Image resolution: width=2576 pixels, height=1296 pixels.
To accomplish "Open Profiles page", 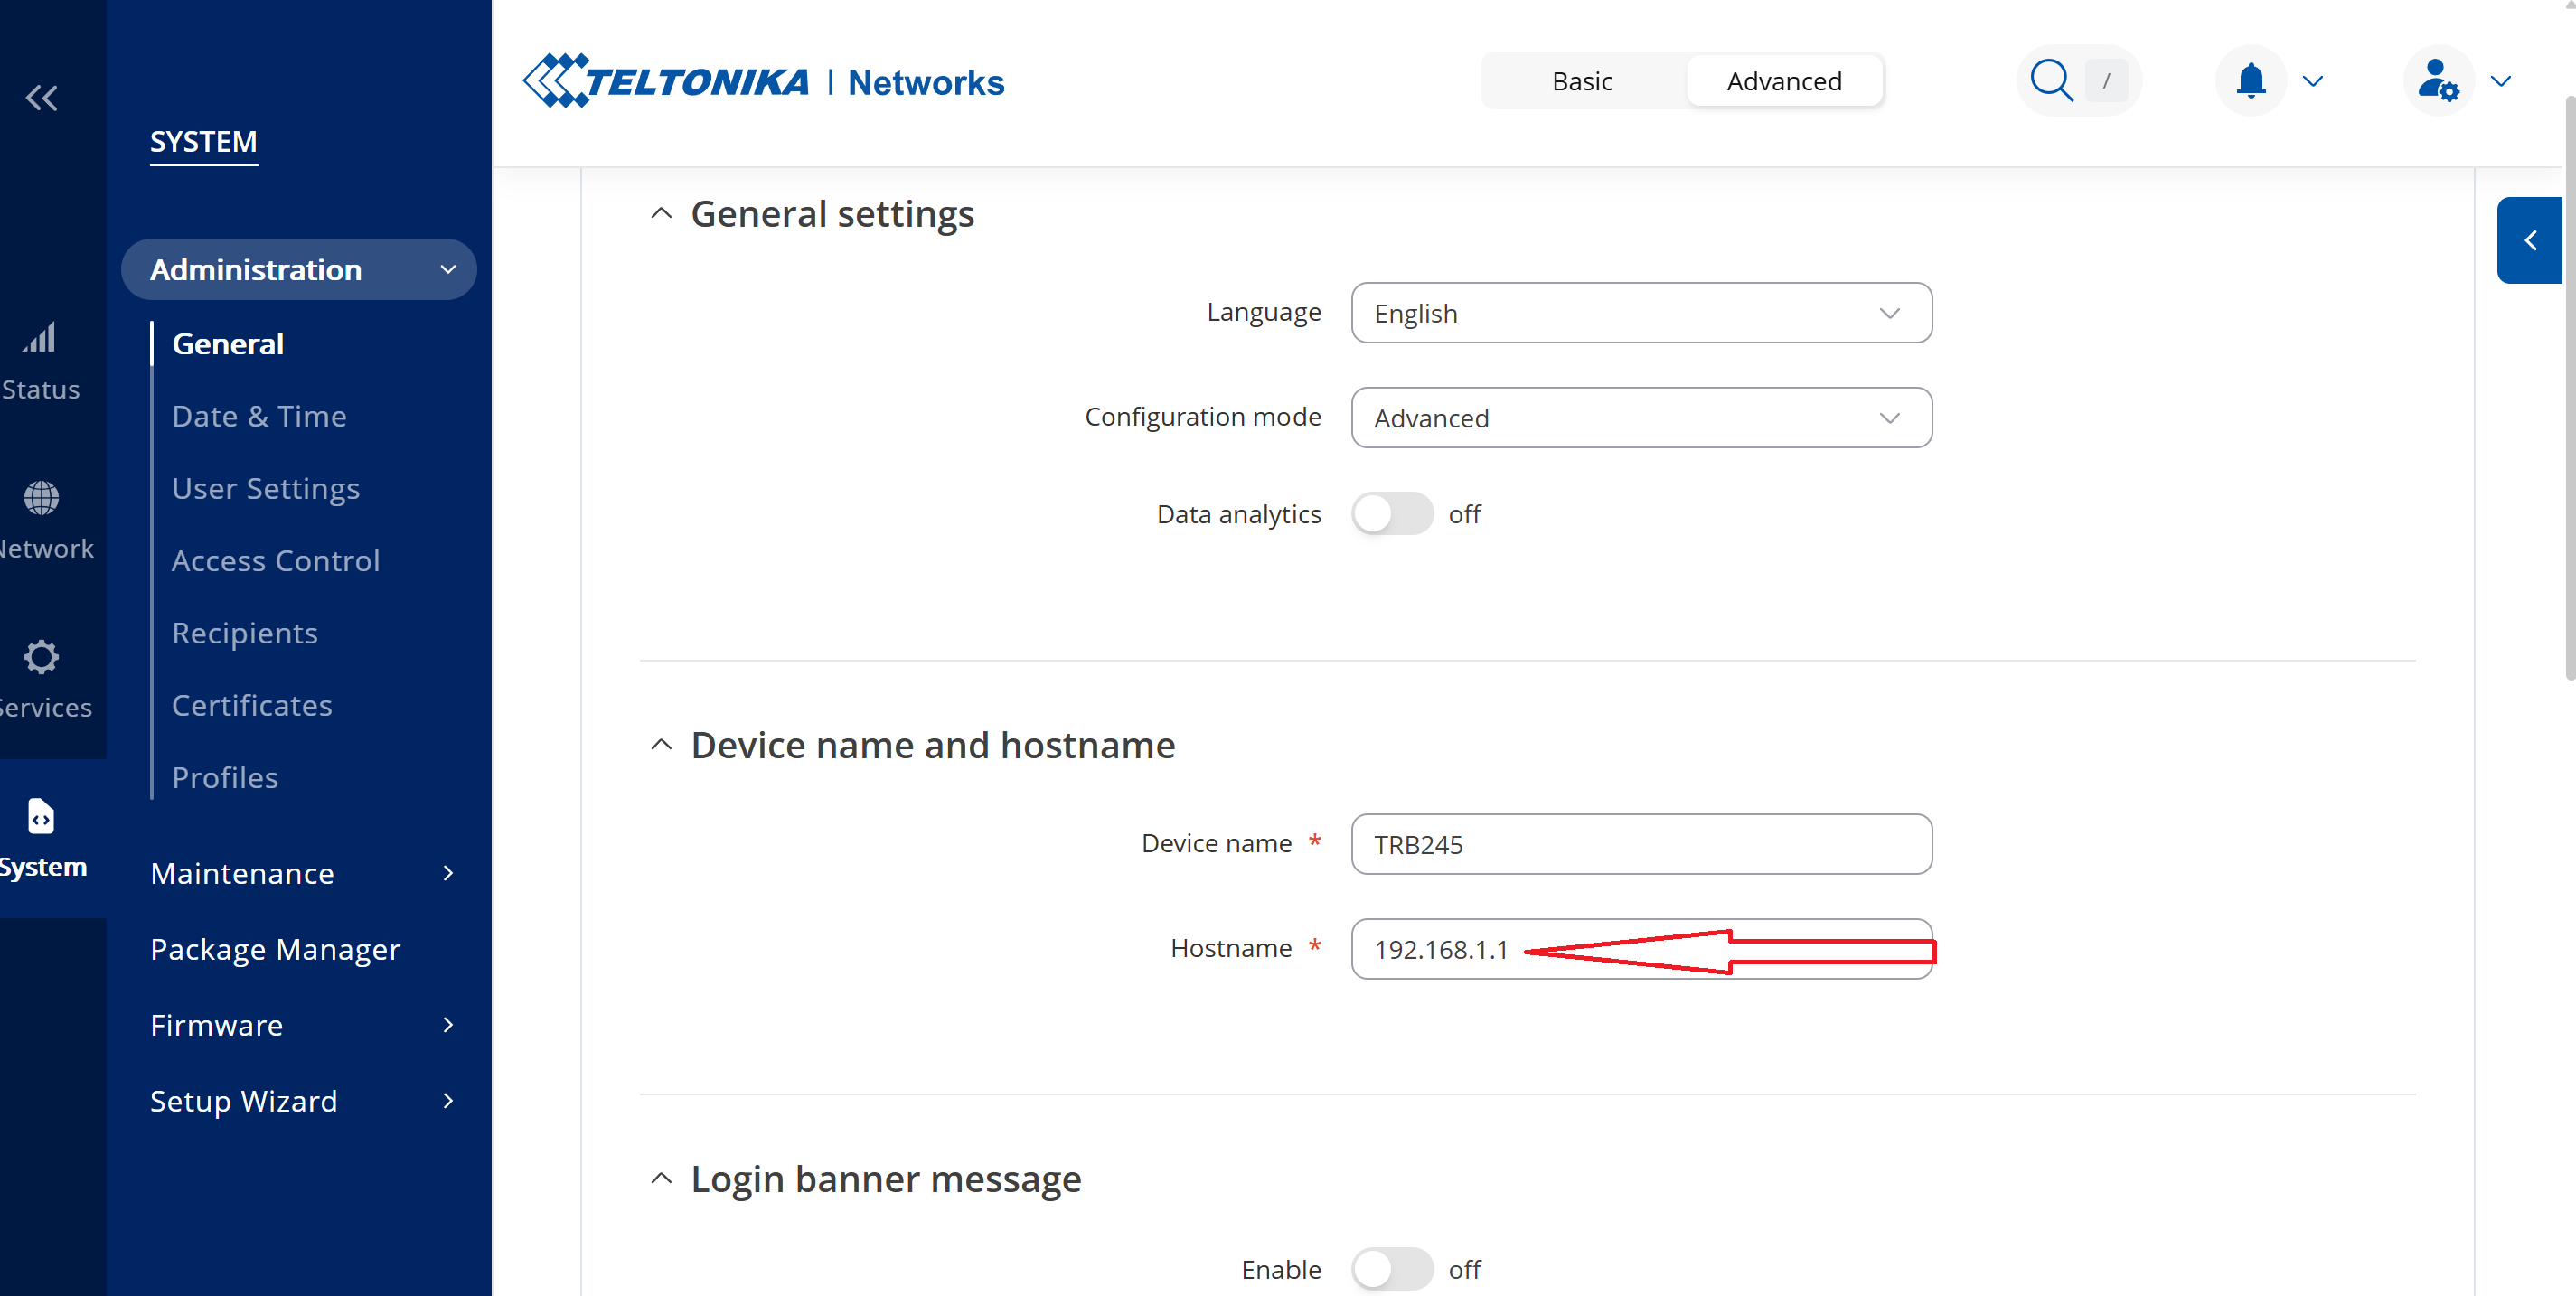I will point(225,777).
